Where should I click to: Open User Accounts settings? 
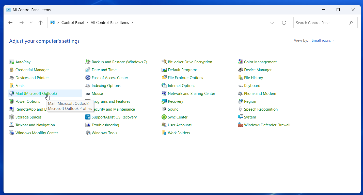click(x=180, y=125)
